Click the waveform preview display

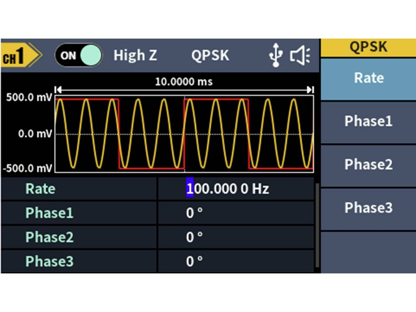tap(184, 134)
